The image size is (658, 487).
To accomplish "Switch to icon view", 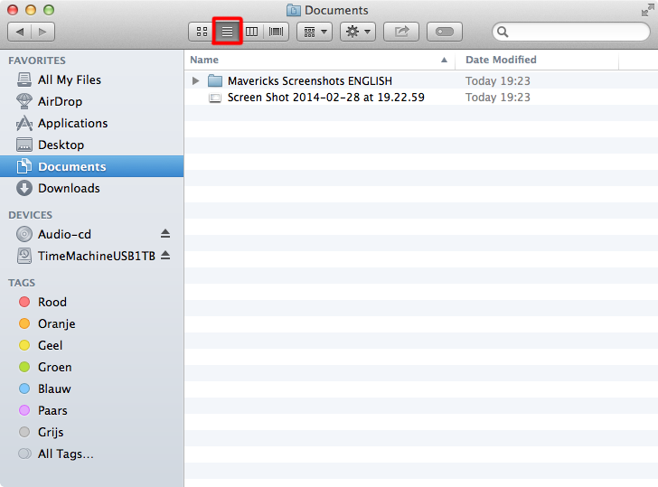I will 202,32.
